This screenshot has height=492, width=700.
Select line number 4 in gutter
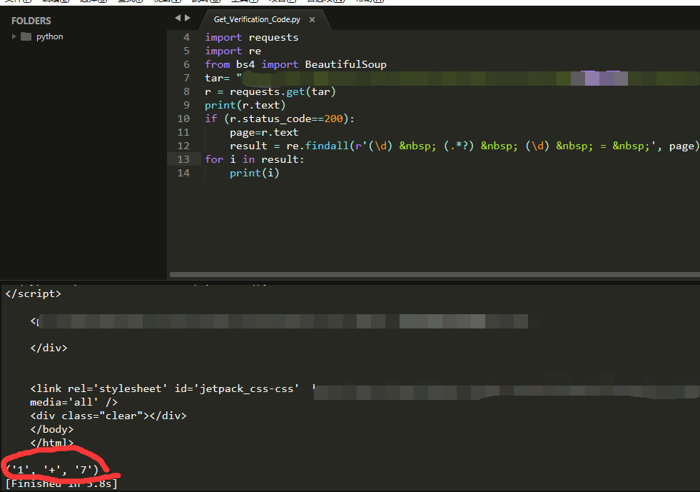pyautogui.click(x=187, y=38)
